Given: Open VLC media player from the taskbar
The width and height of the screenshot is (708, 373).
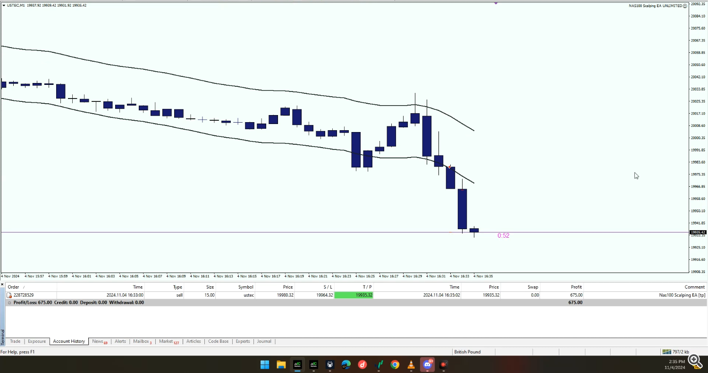Looking at the screenshot, I should coord(411,365).
